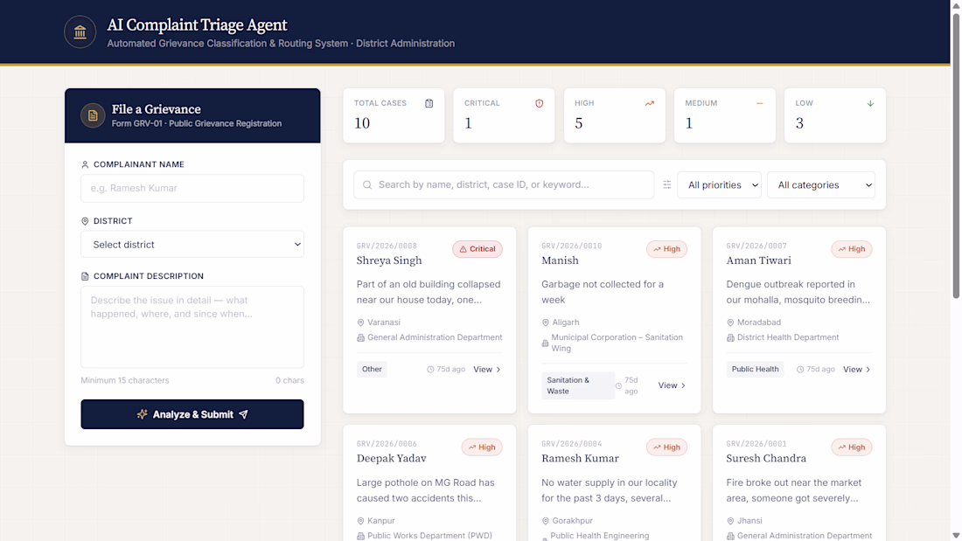Image resolution: width=962 pixels, height=541 pixels.
Task: Click the location pin beside District label
Action: point(85,221)
